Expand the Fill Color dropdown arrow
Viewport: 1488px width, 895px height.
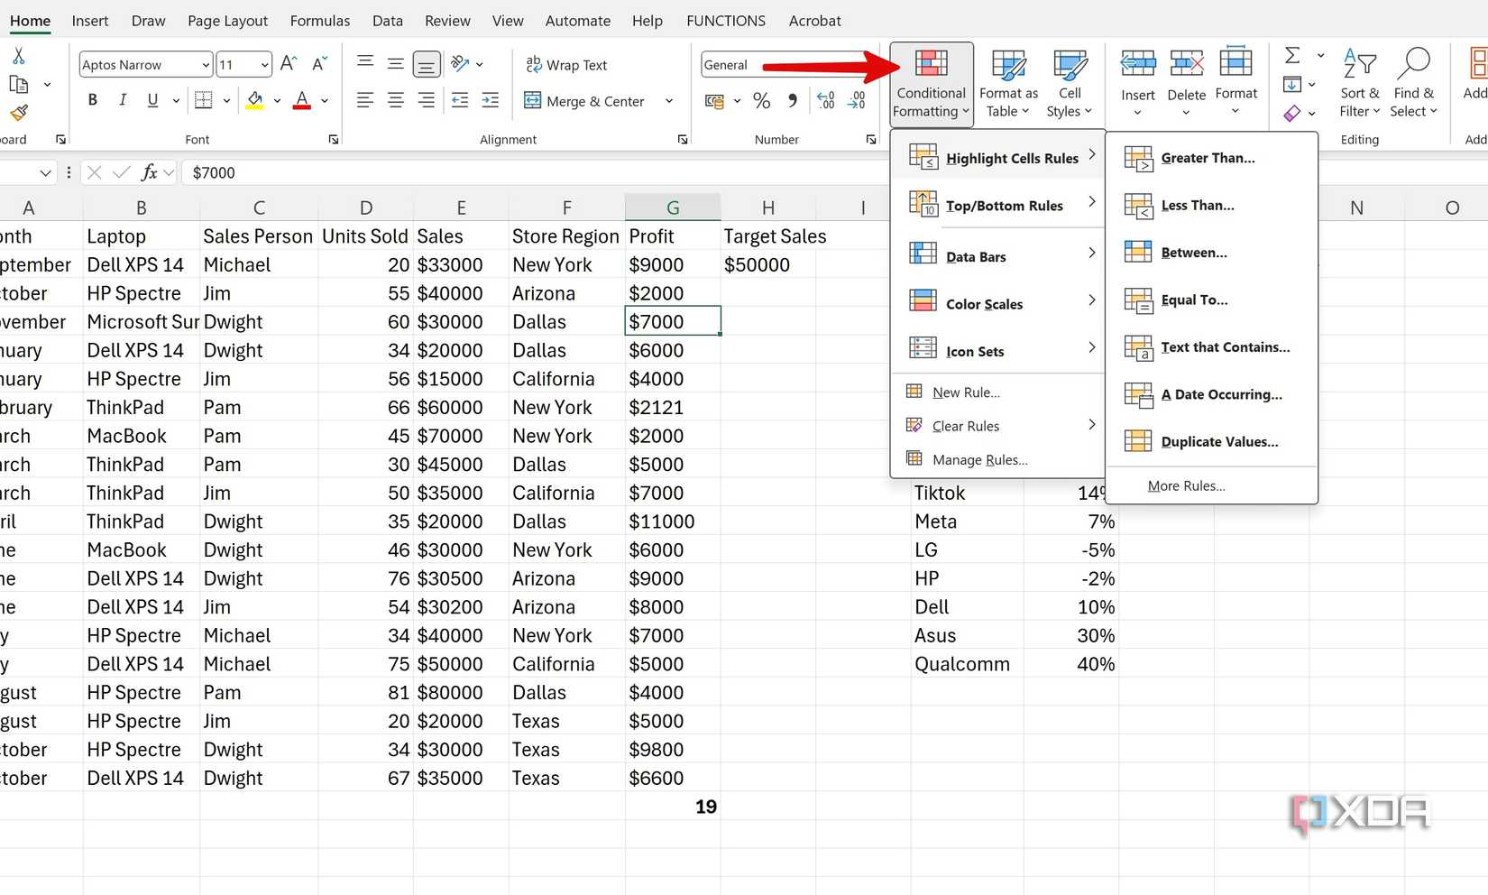click(276, 100)
